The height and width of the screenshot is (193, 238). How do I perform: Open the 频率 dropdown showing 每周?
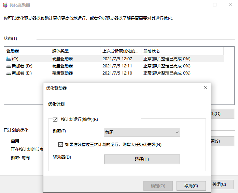[x=142, y=132]
